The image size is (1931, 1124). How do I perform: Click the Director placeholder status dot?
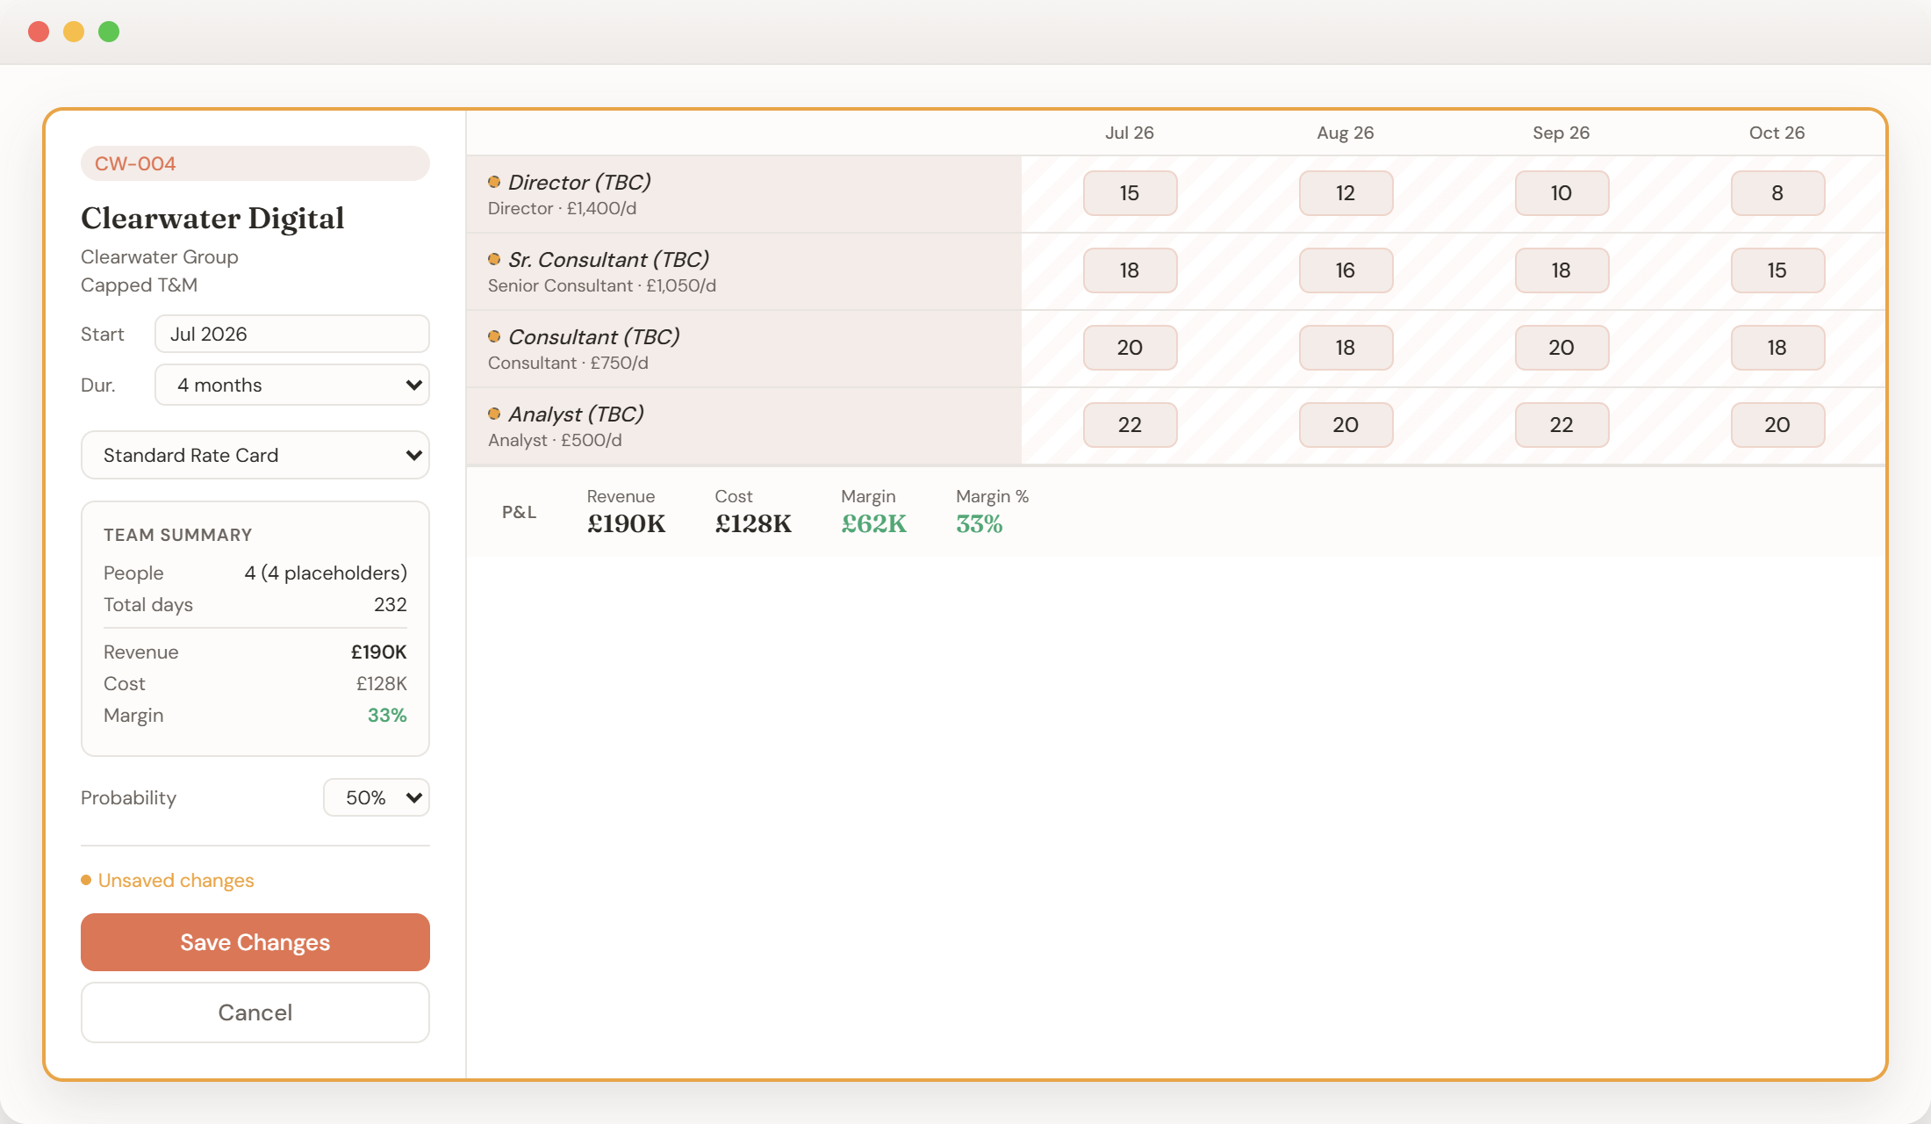pyautogui.click(x=495, y=182)
